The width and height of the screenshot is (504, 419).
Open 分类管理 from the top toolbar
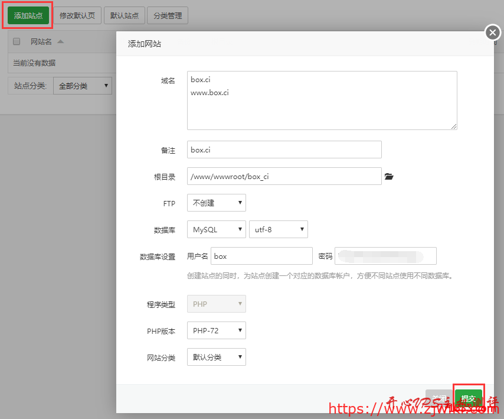tap(167, 15)
